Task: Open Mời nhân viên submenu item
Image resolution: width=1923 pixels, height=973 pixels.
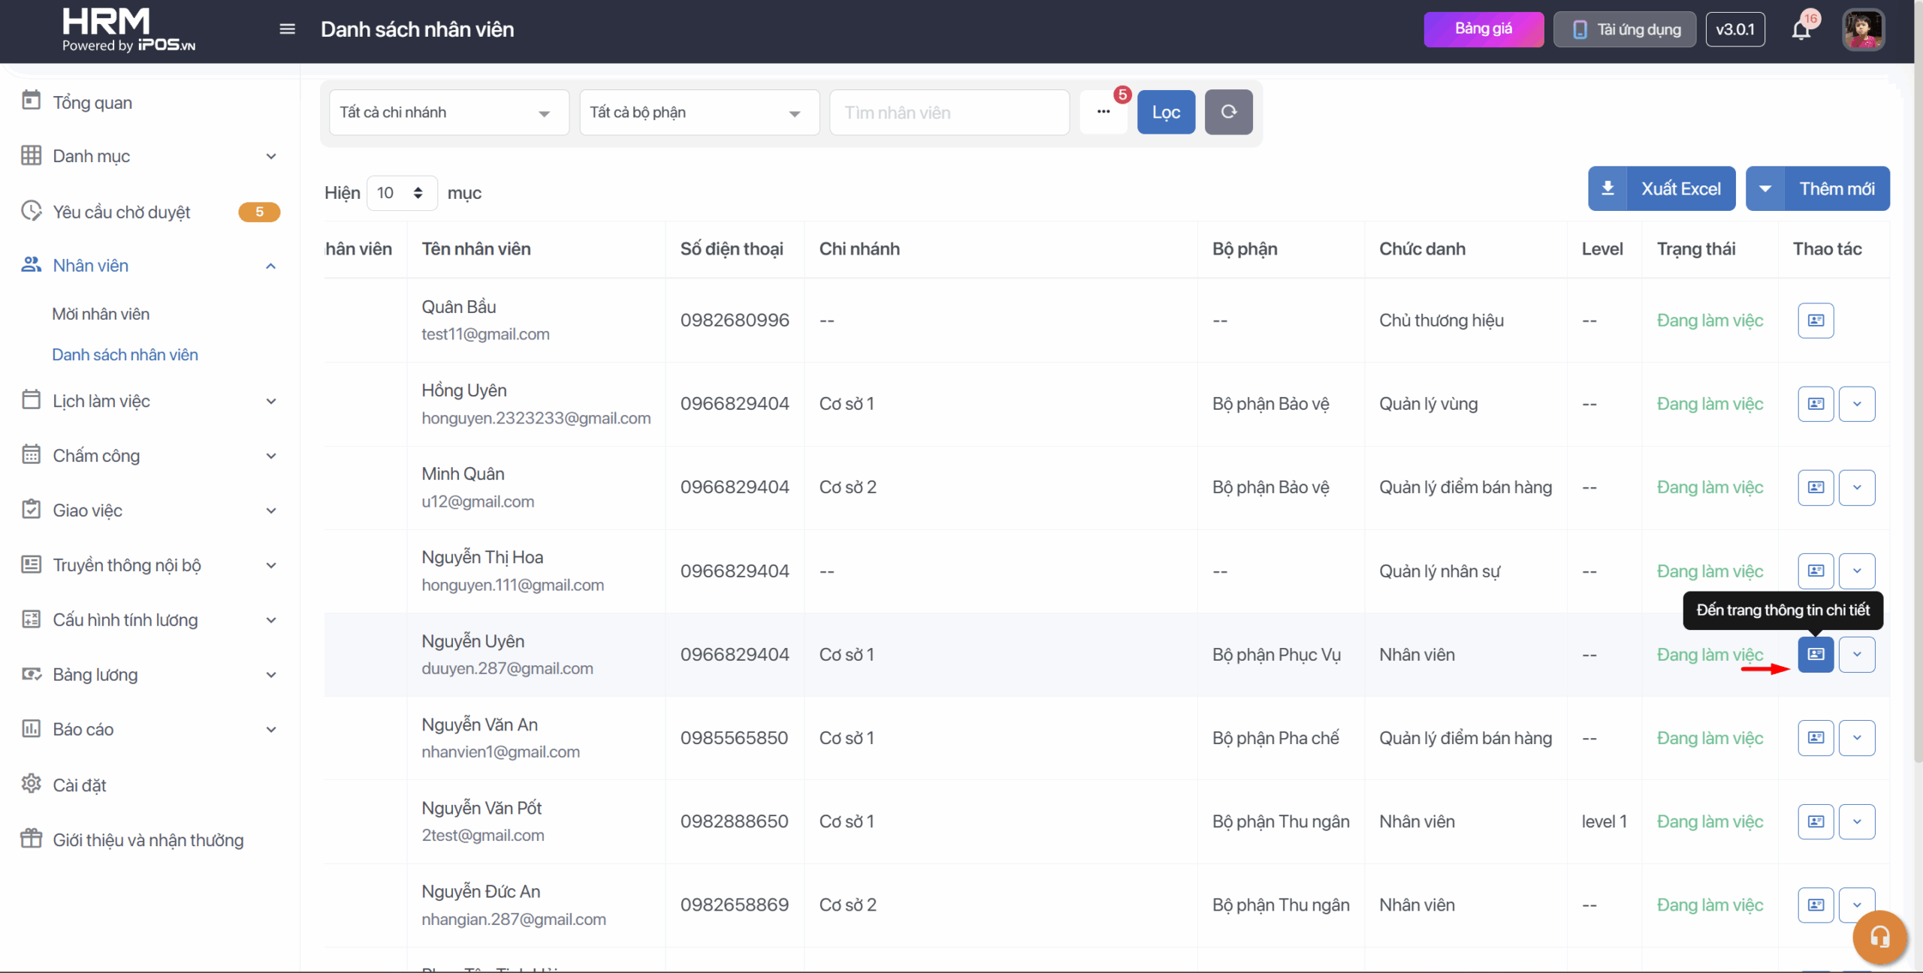Action: [x=101, y=314]
